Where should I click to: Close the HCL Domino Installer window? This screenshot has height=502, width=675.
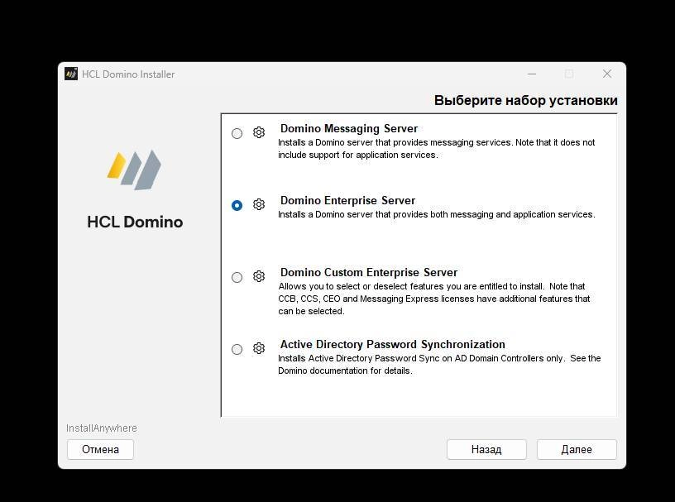click(607, 74)
